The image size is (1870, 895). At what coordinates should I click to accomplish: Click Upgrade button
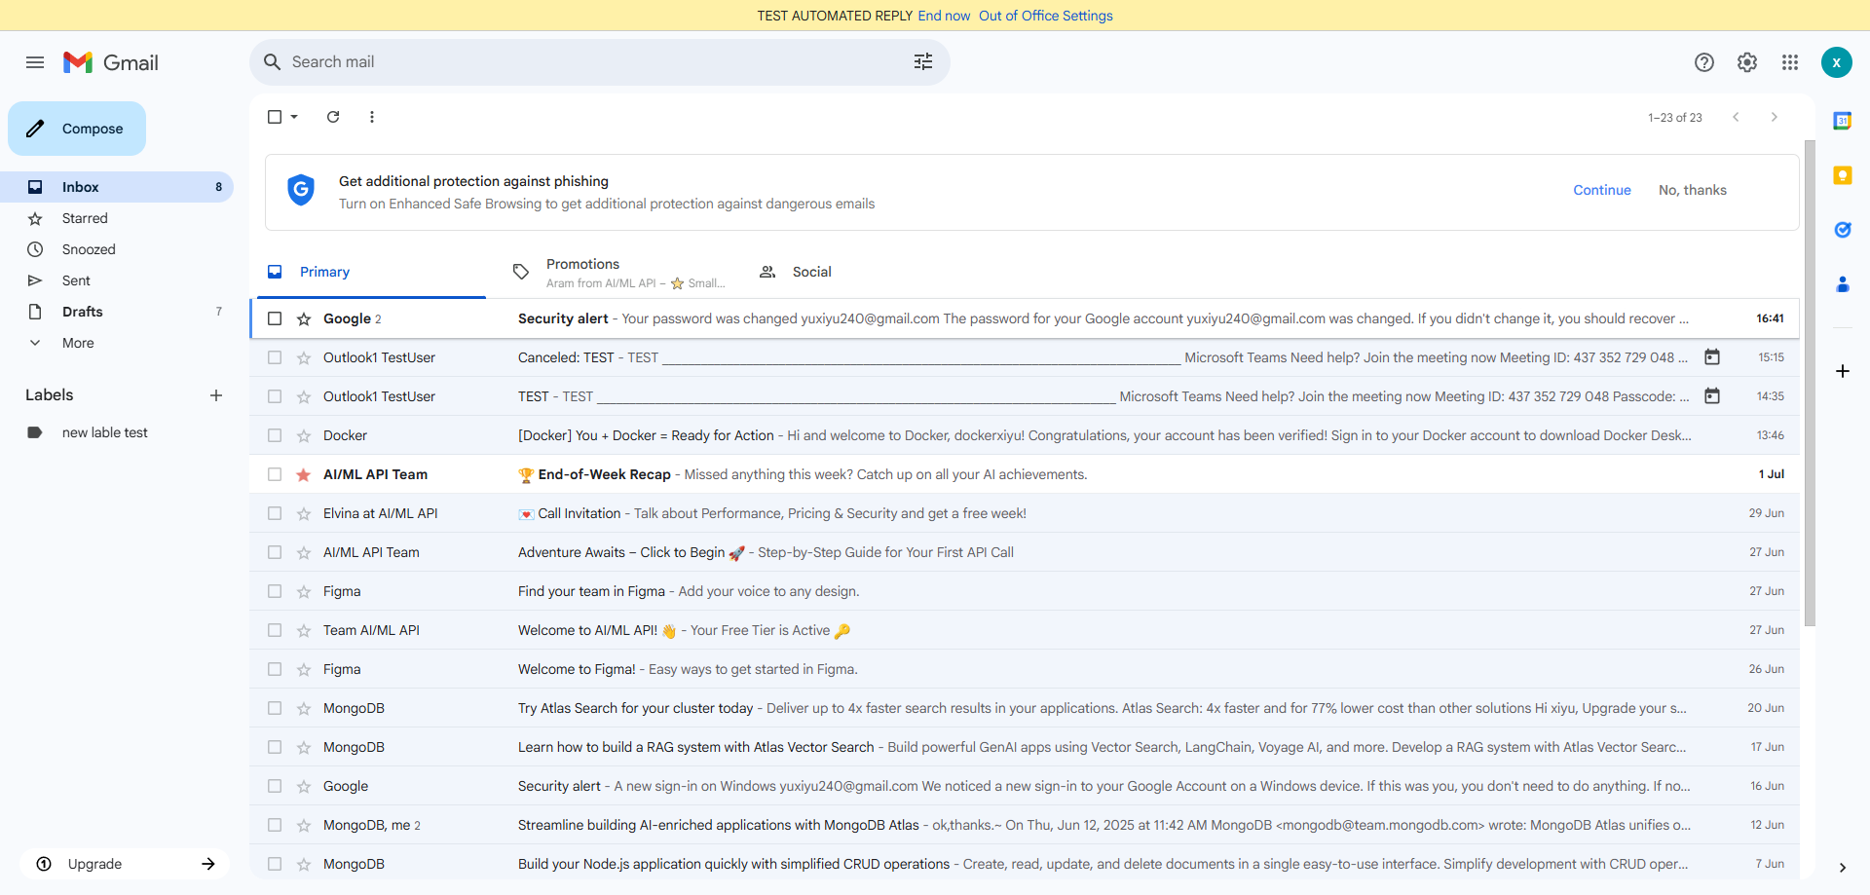125,864
